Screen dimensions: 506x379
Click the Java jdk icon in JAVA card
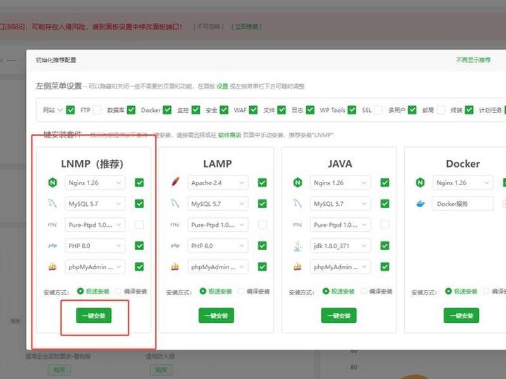coord(298,246)
